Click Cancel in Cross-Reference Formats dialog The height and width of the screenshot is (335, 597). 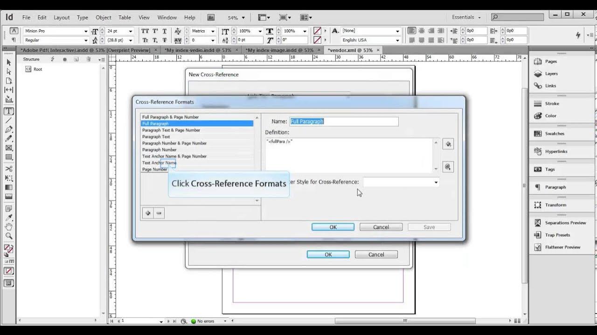point(381,227)
